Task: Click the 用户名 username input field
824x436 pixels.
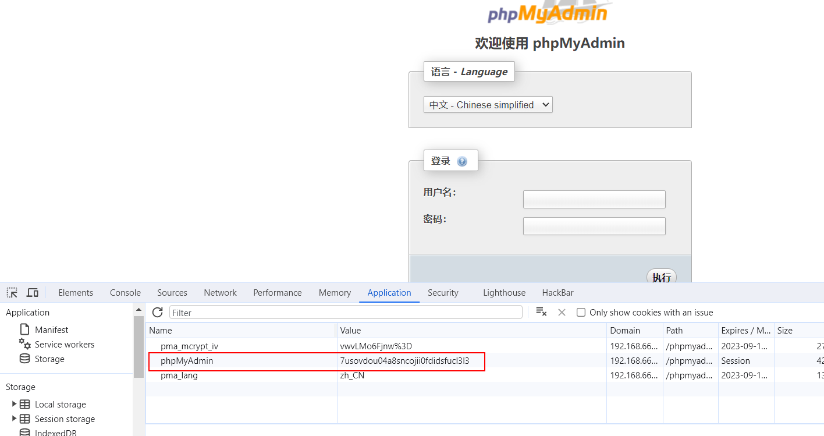Action: point(594,199)
